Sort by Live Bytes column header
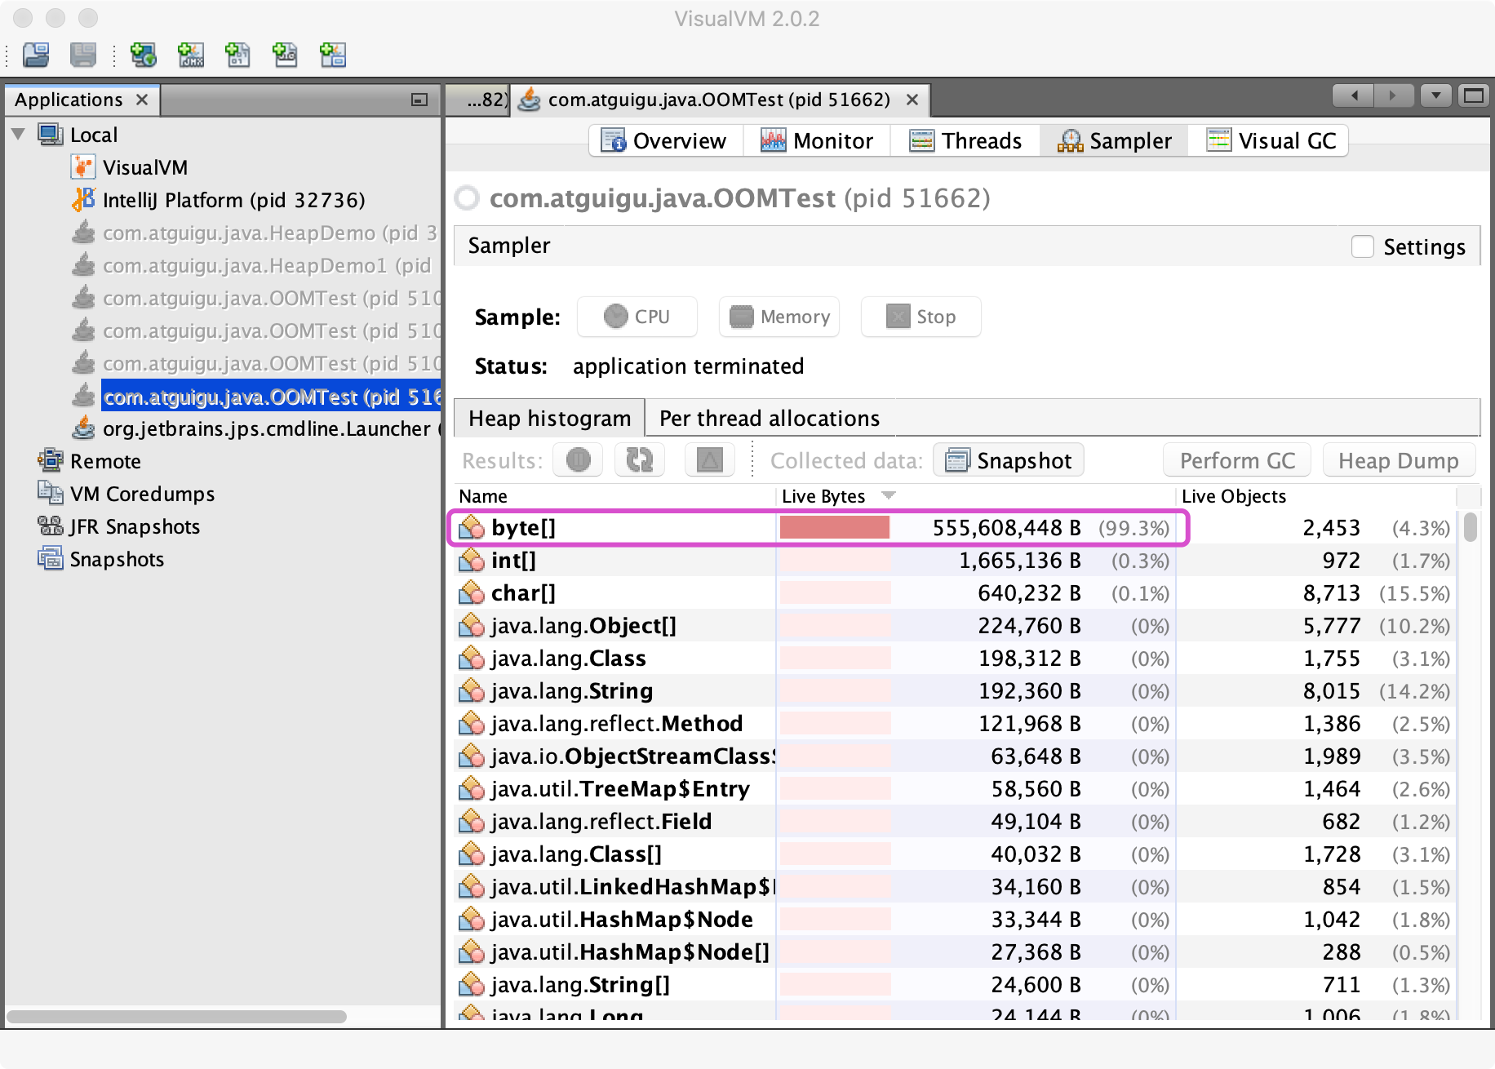 [x=824, y=496]
